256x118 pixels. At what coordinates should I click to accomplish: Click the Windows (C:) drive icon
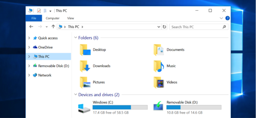[x=84, y=107]
